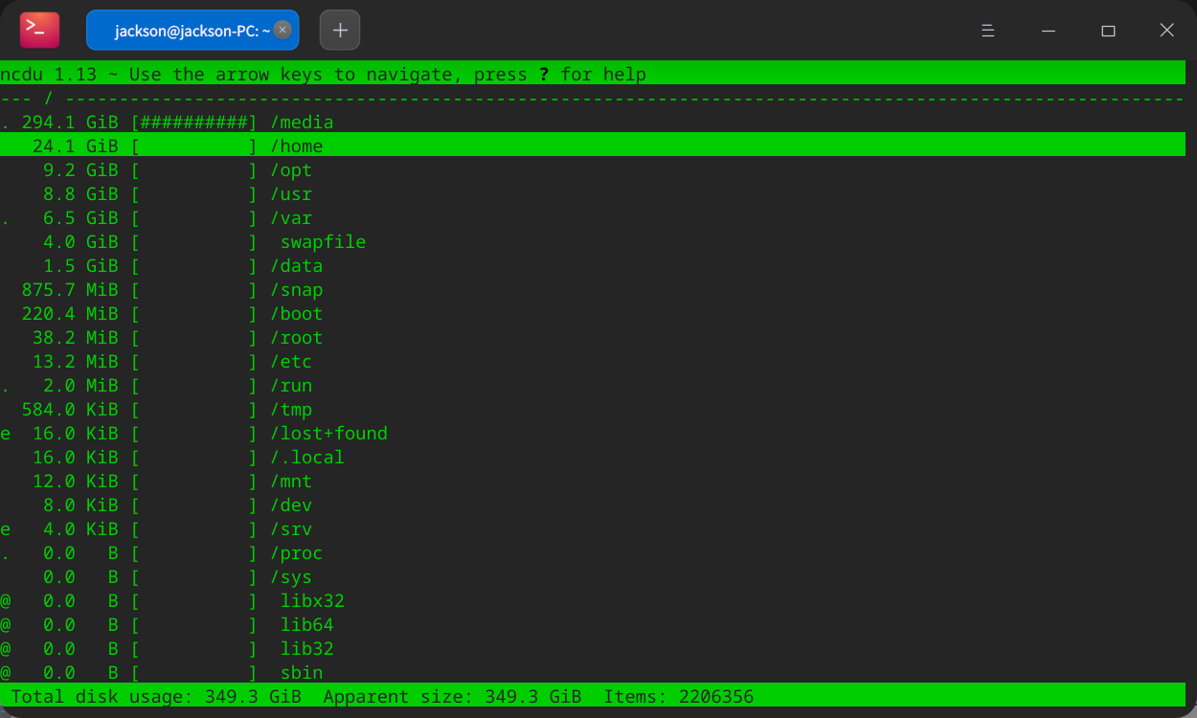Select the /etc directory entry

tap(291, 362)
